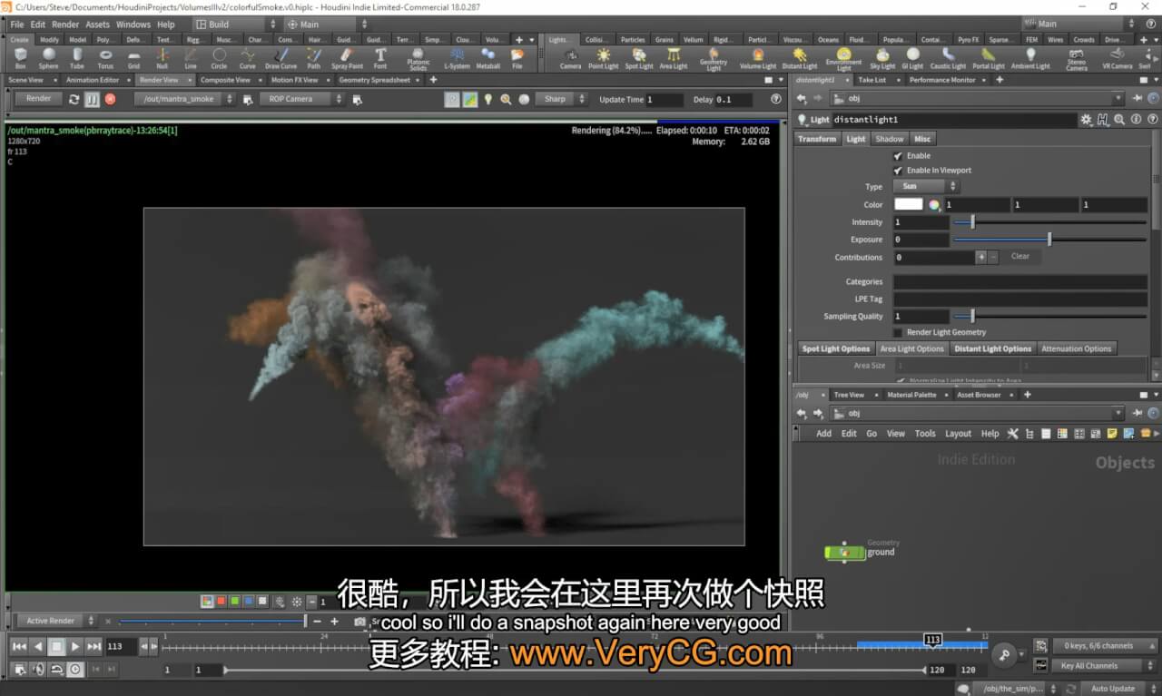Select the Spray Paint tool
This screenshot has width=1162, height=696.
pos(347,58)
